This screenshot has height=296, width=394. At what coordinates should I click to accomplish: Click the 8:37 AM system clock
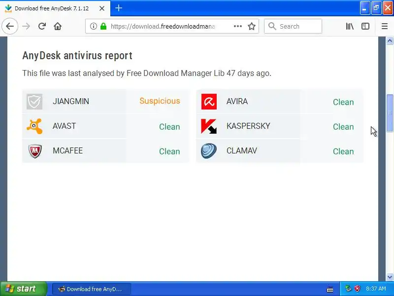(x=376, y=289)
